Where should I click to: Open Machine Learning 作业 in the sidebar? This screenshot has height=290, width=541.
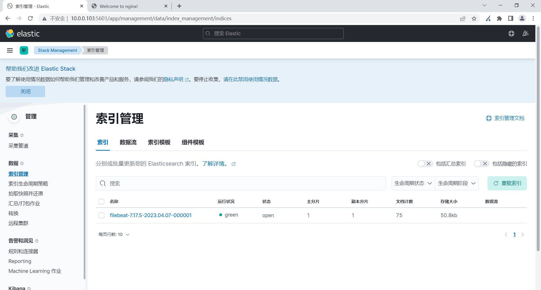(x=35, y=271)
